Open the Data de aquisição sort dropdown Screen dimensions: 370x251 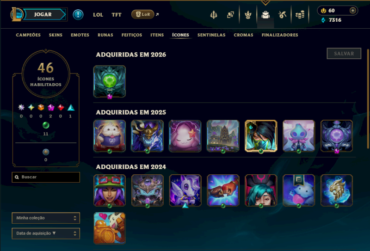(46, 233)
